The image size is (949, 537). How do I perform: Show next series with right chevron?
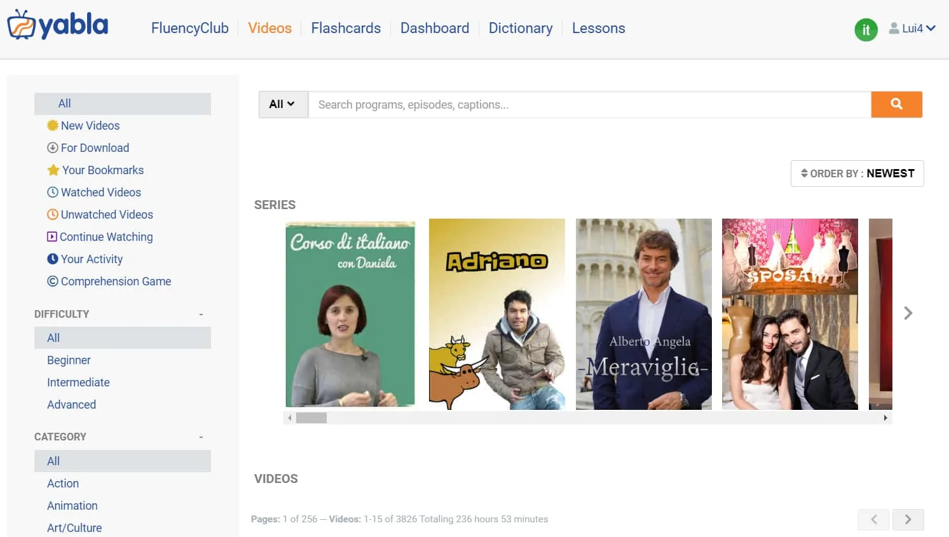(908, 313)
